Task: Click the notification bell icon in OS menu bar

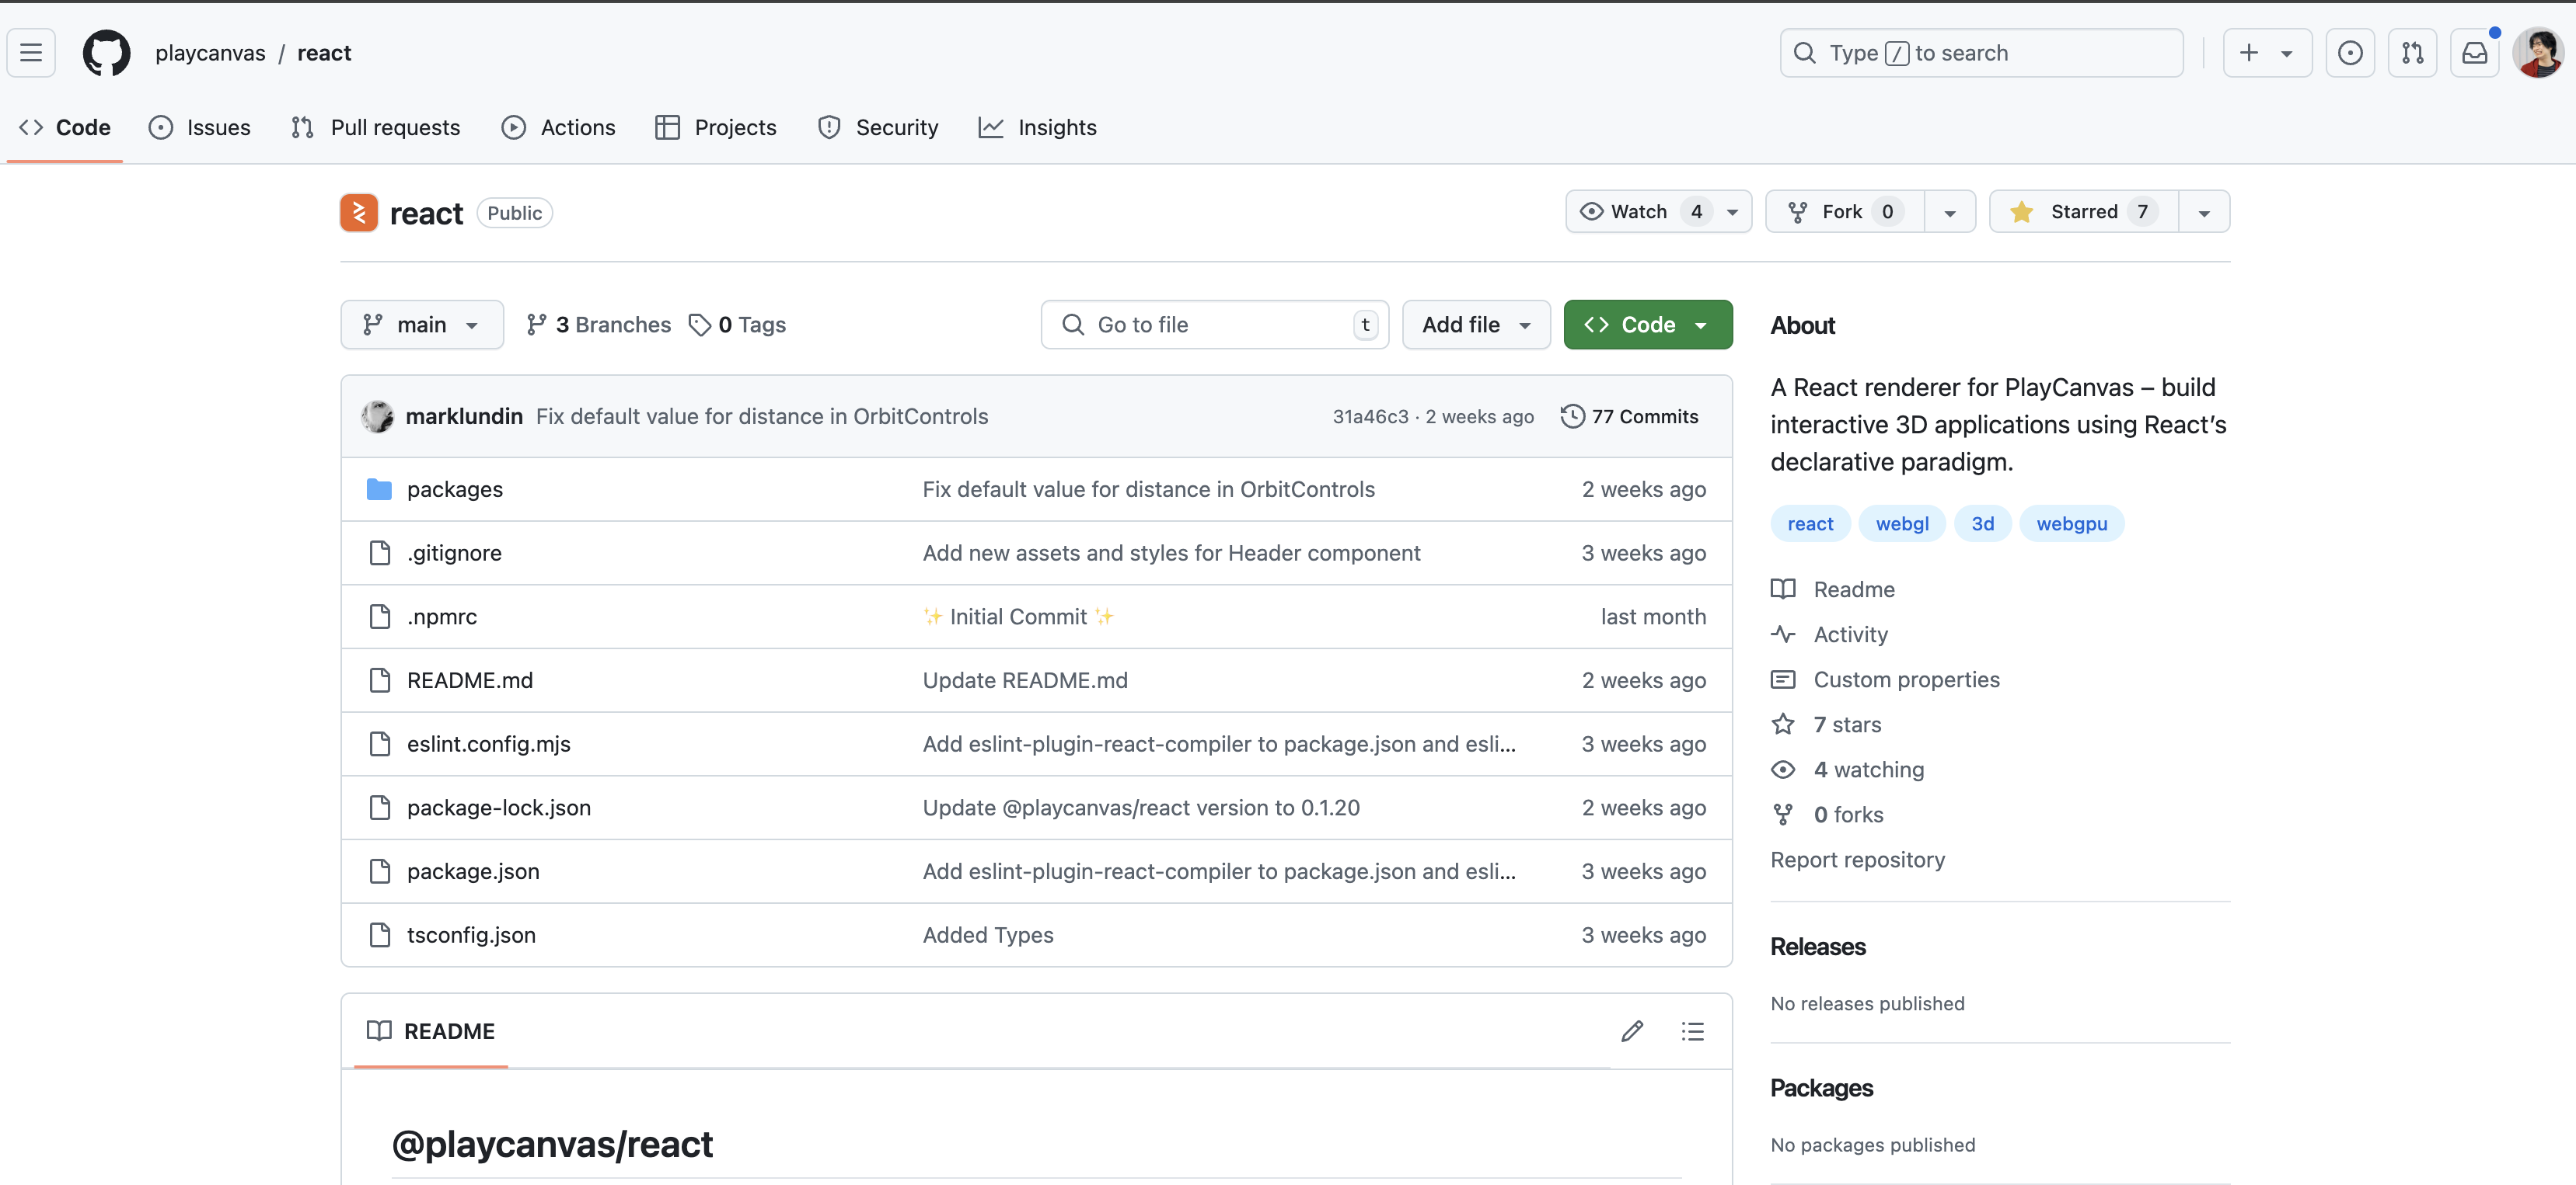Action: click(2473, 51)
